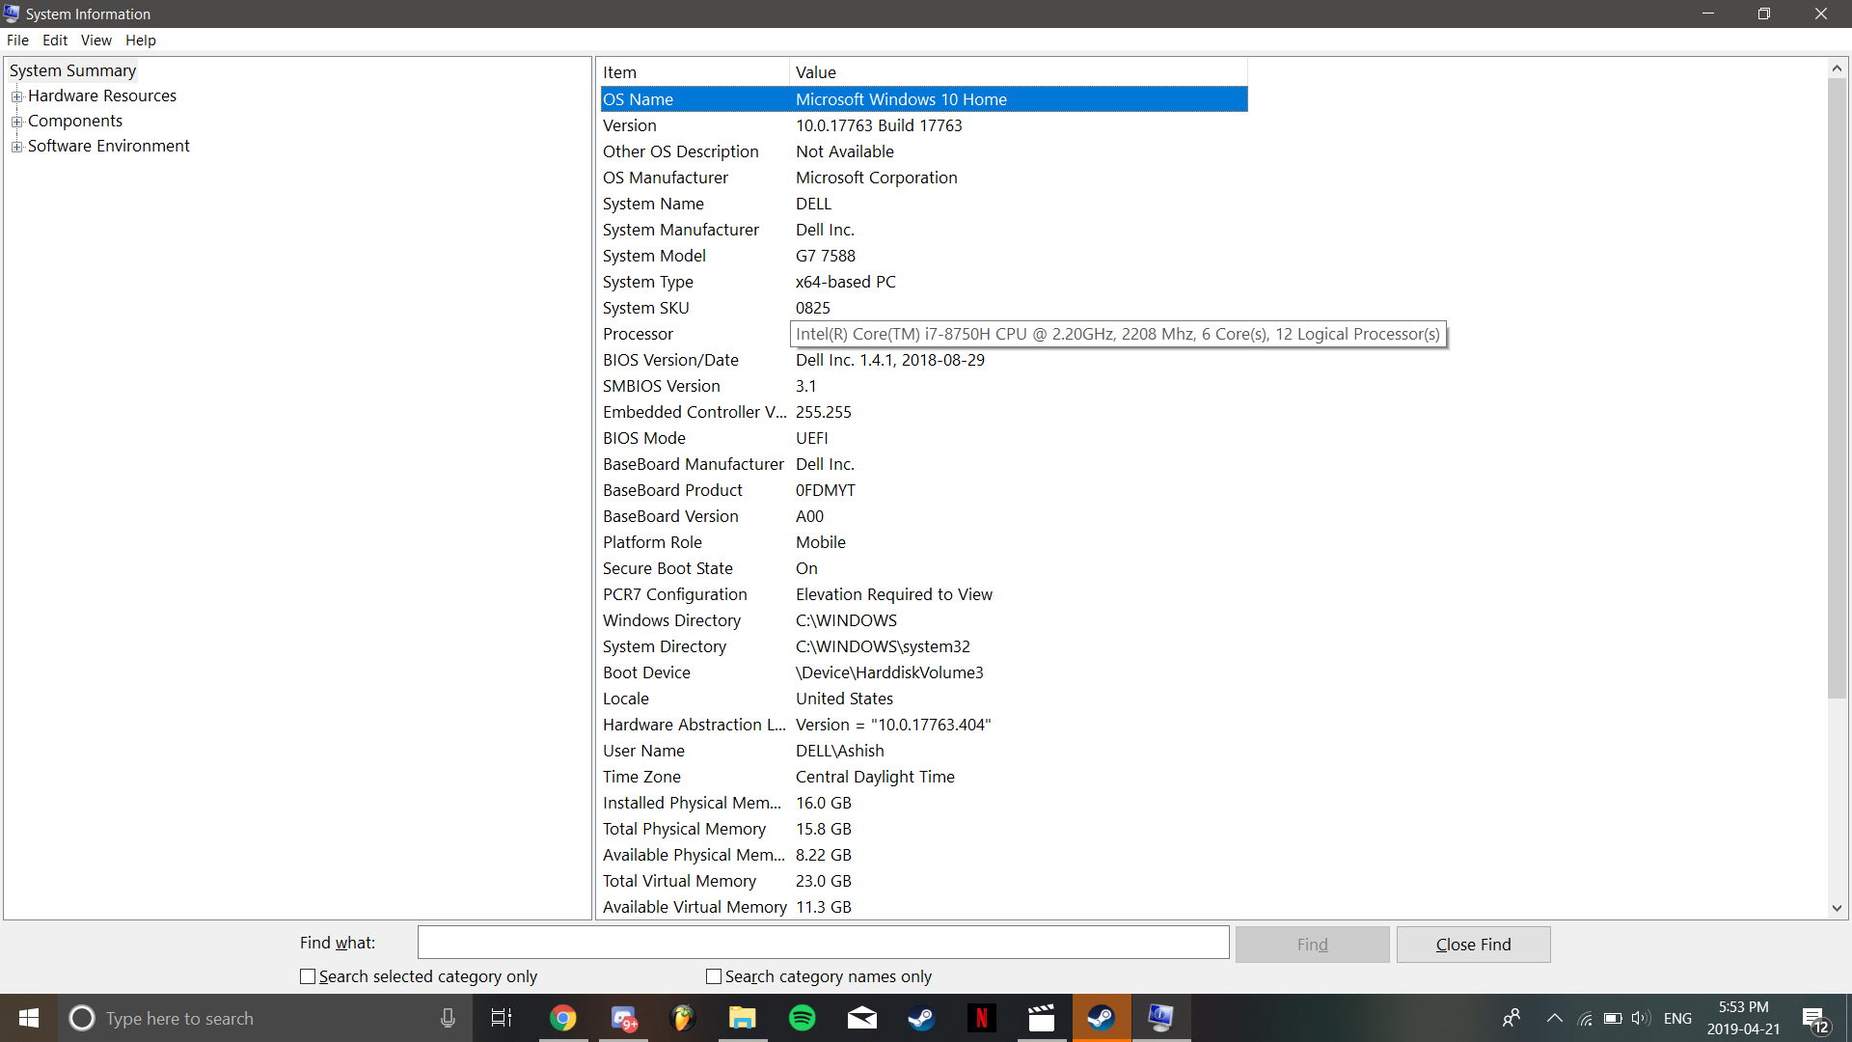This screenshot has height=1042, width=1852.
Task: Select the Total Virtual Memory row
Action: [x=924, y=881]
